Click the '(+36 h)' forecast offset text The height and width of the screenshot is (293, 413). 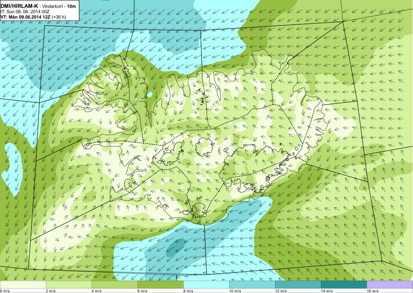click(59, 17)
